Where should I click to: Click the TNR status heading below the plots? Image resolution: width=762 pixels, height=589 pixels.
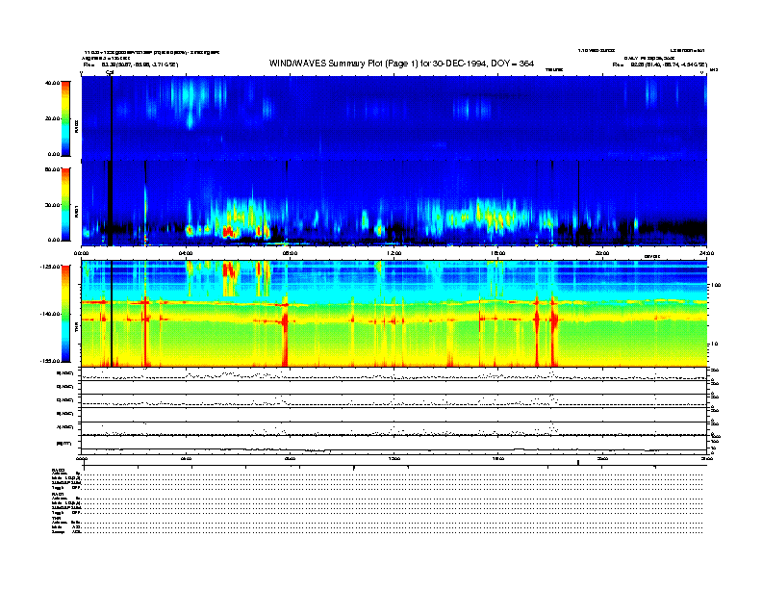pyautogui.click(x=56, y=518)
